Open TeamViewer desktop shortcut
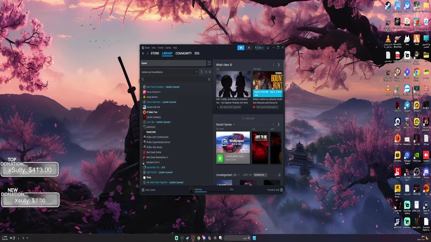 click(407, 90)
